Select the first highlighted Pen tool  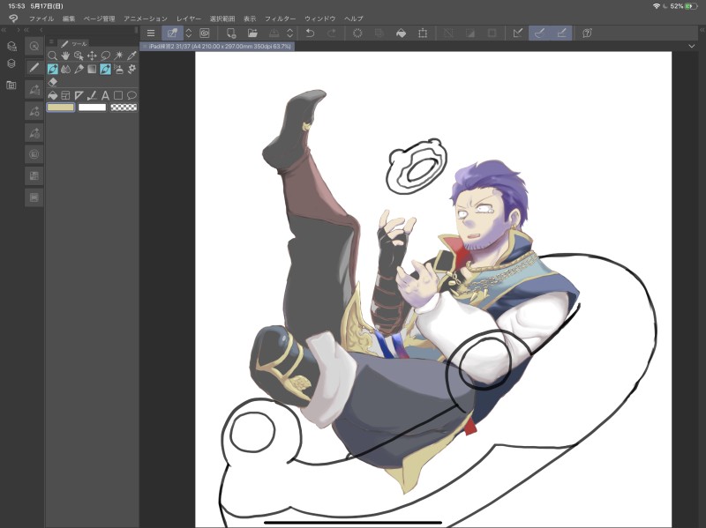click(52, 70)
